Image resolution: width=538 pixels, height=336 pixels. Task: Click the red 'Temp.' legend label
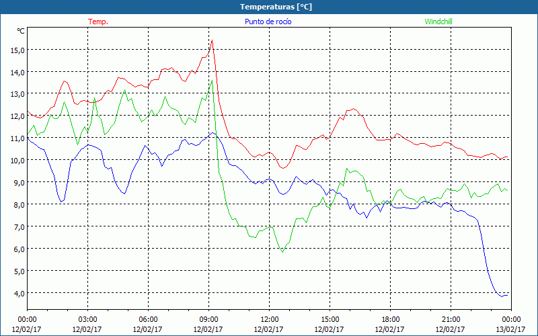pyautogui.click(x=98, y=22)
